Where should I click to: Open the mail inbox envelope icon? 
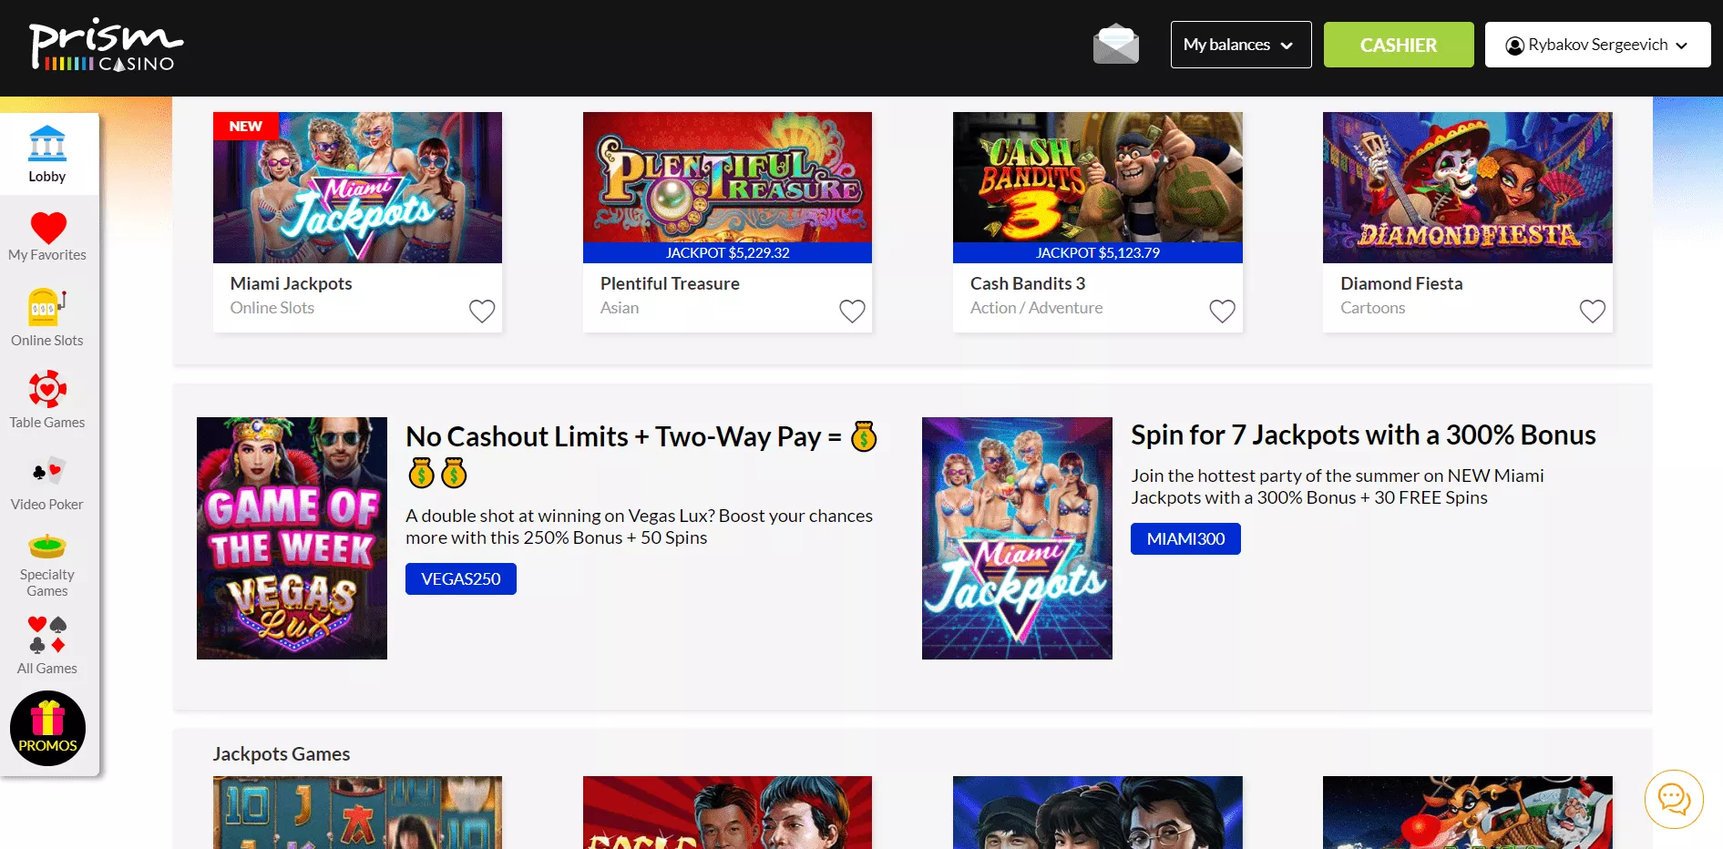[1115, 45]
